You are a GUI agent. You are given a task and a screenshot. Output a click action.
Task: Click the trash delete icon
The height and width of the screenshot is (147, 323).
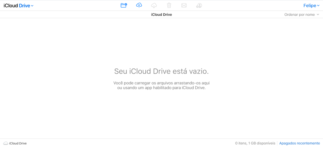[x=169, y=6]
